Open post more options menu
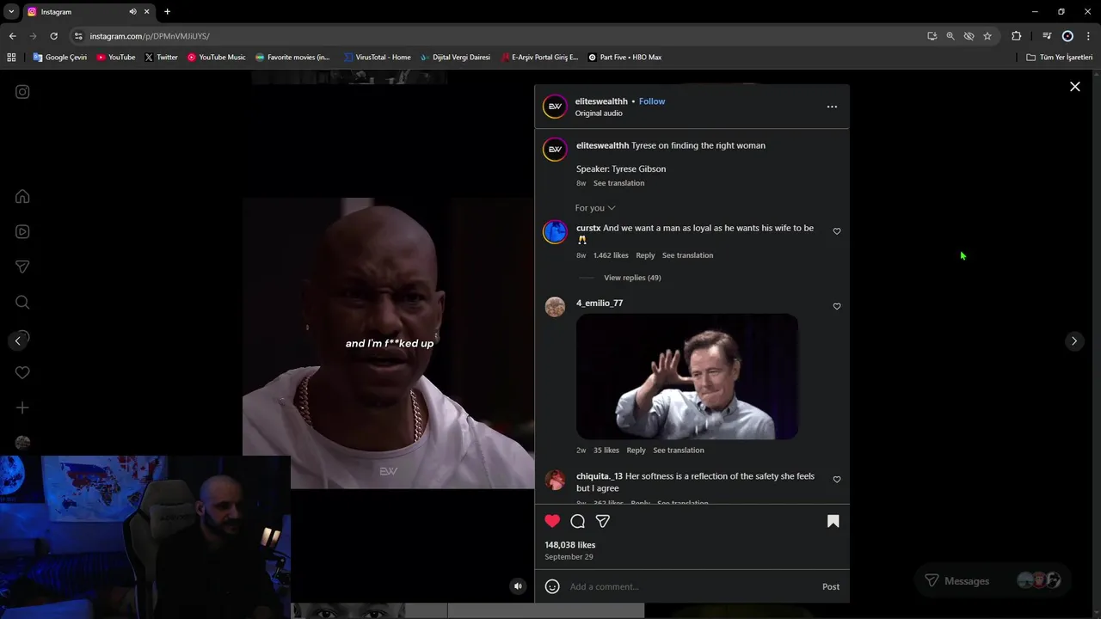 pos(832,107)
